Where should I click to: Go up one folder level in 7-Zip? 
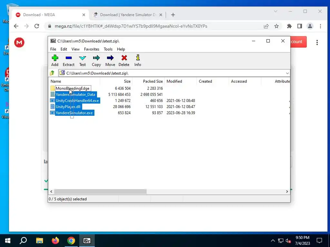52,73
